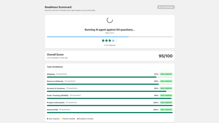The image size is (219, 123).
Task: Click the 89% Returns & Refunds value
Action: [156, 81]
